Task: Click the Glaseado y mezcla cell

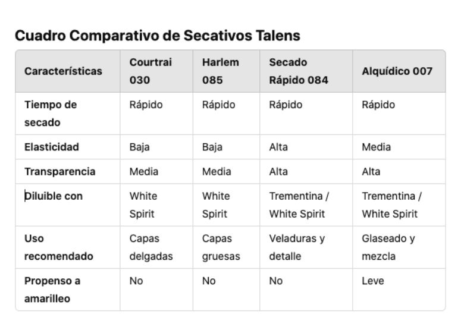Action: (388, 247)
